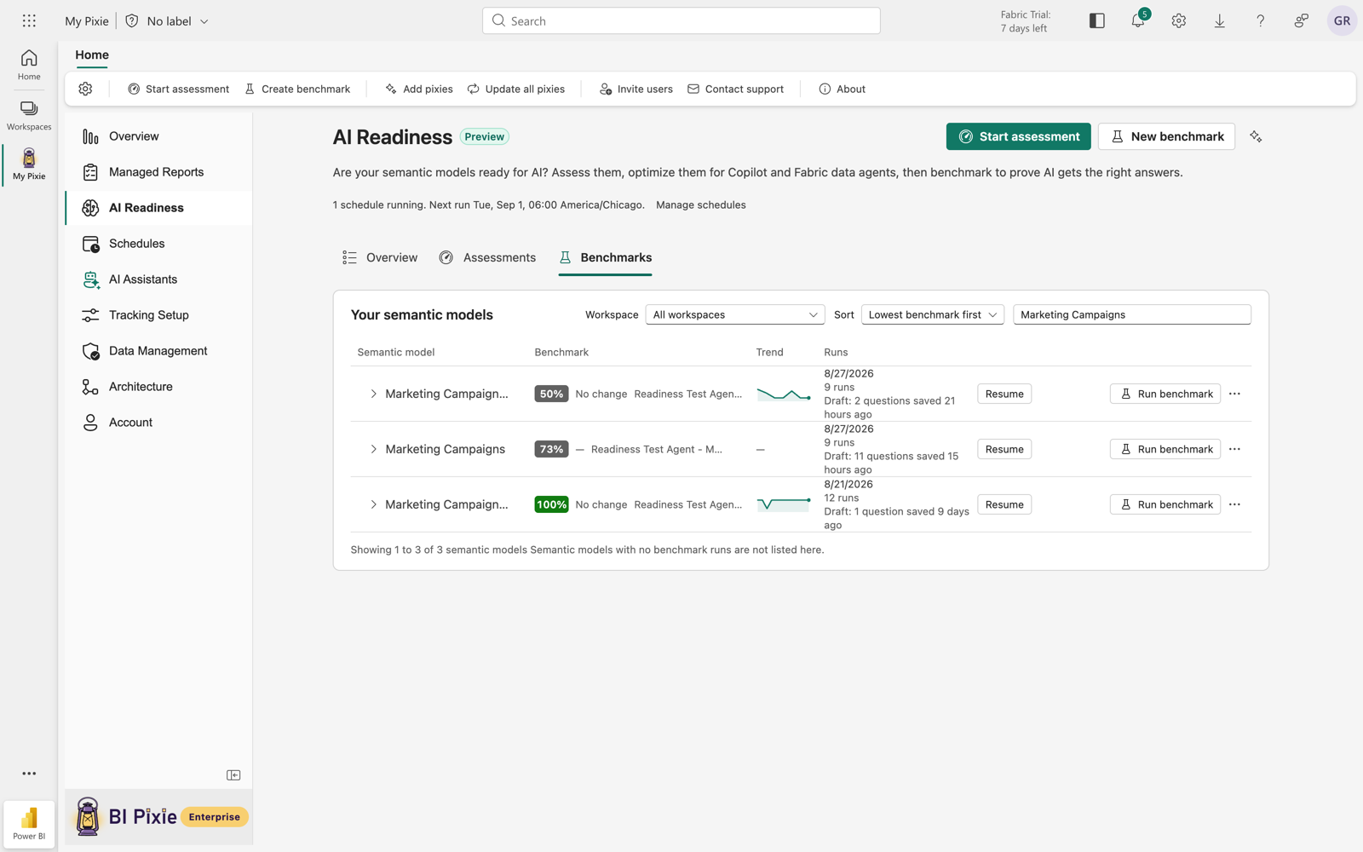Click the My Pixie breadcrumb text

87,20
